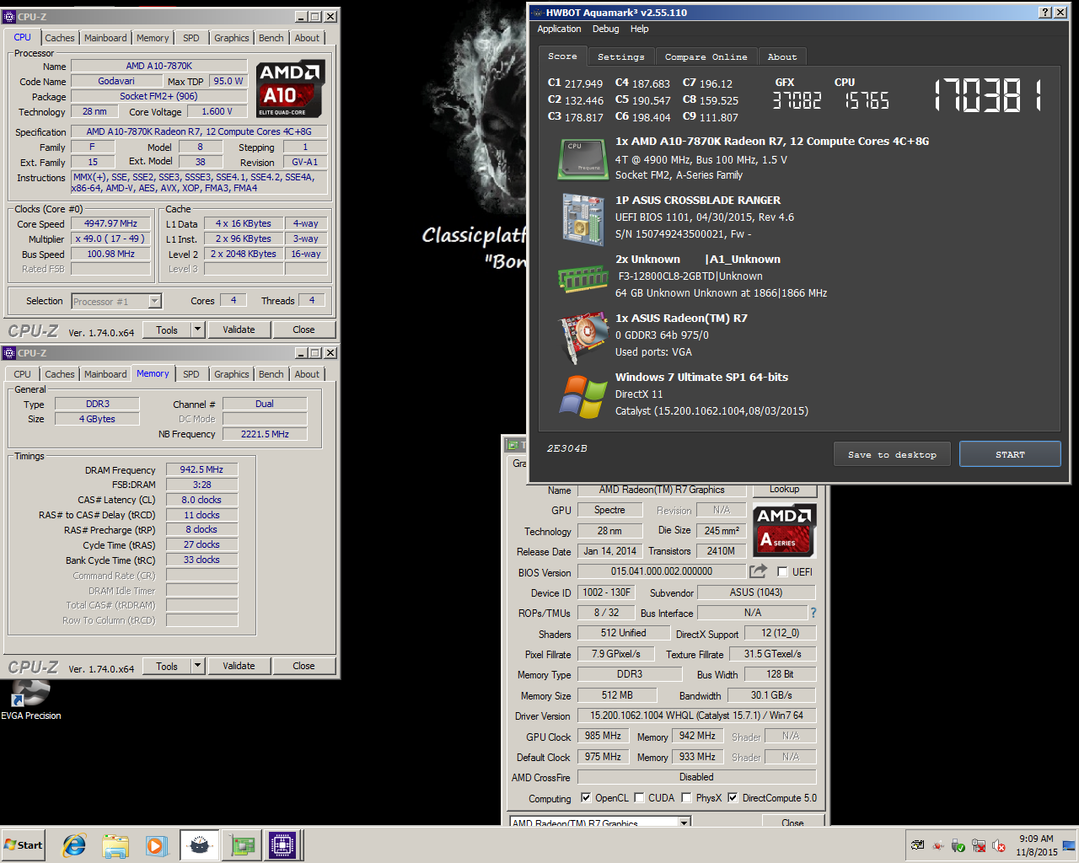This screenshot has width=1079, height=863.
Task: Switch to Aquamark About tab
Action: click(782, 56)
